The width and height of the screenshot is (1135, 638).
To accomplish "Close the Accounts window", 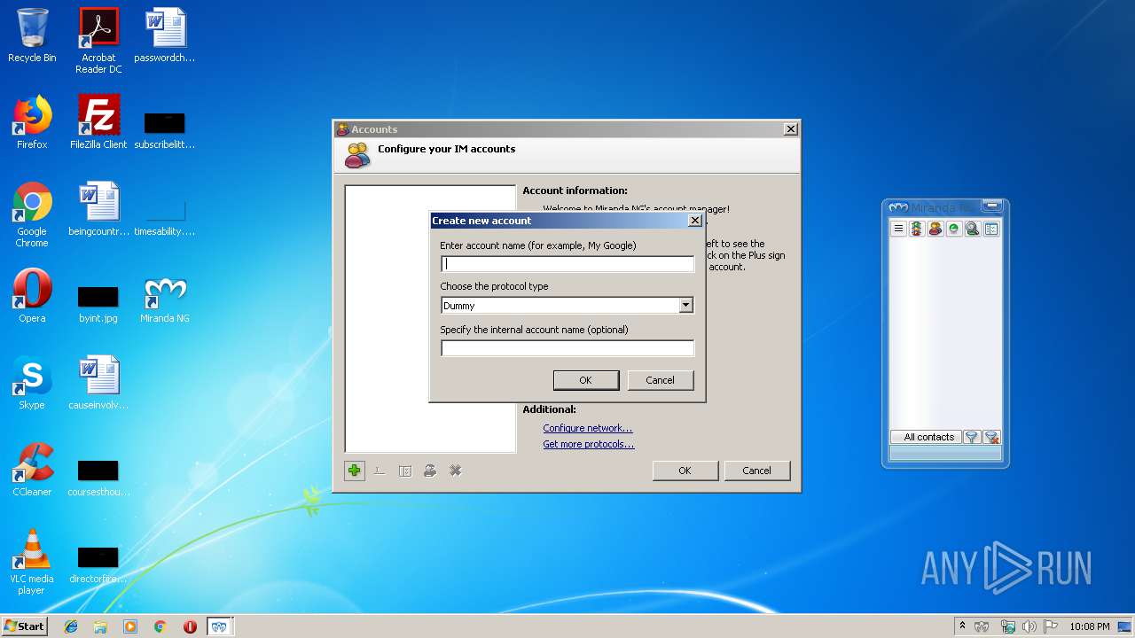I will point(790,129).
